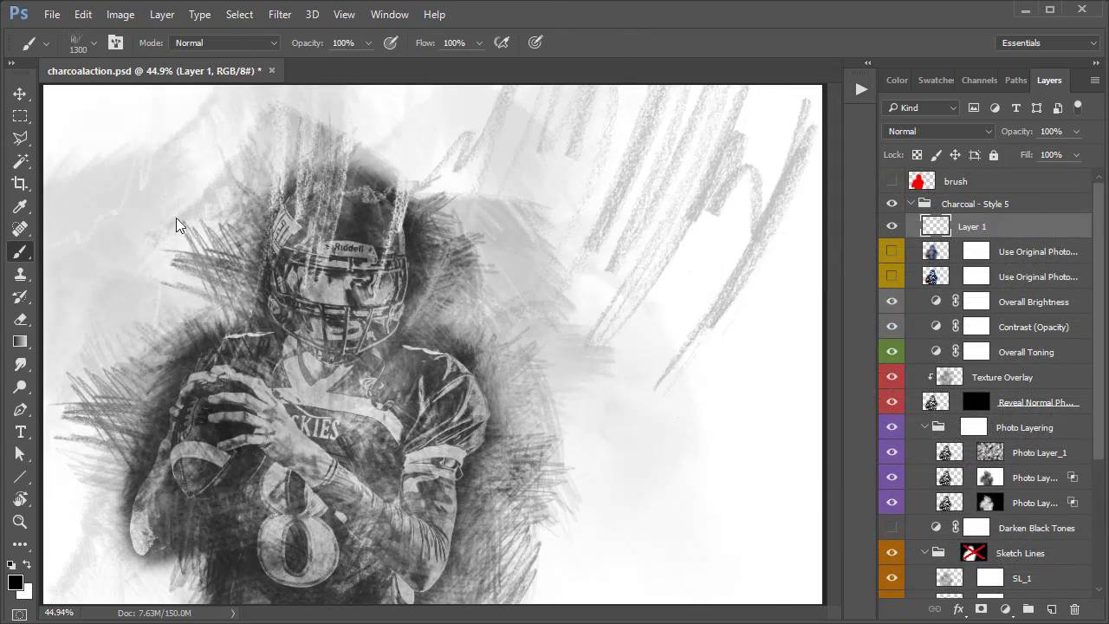Open the Flow slider dropdown arrow
The width and height of the screenshot is (1109, 624).
point(479,43)
